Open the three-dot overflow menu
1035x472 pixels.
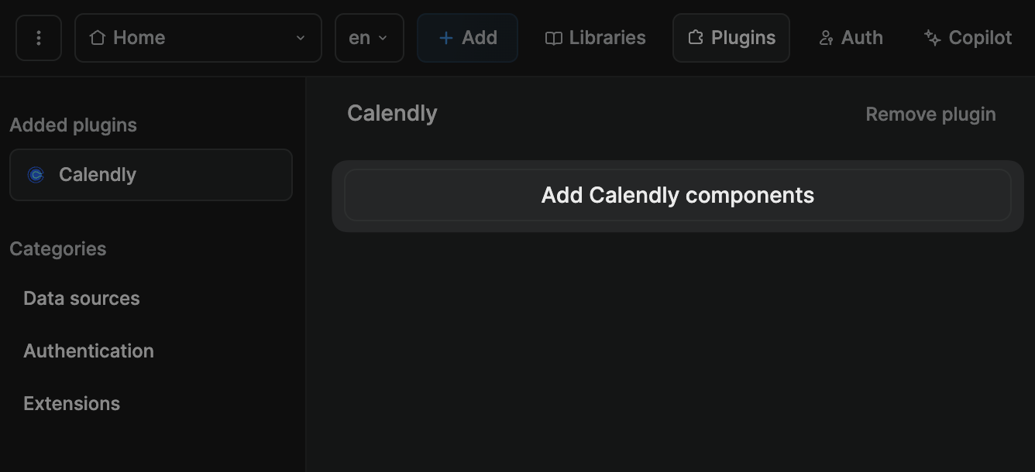coord(38,37)
